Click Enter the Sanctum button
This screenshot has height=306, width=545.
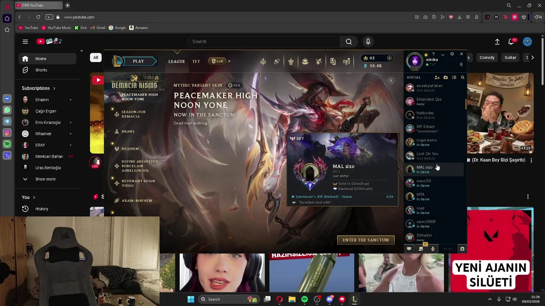(366, 240)
